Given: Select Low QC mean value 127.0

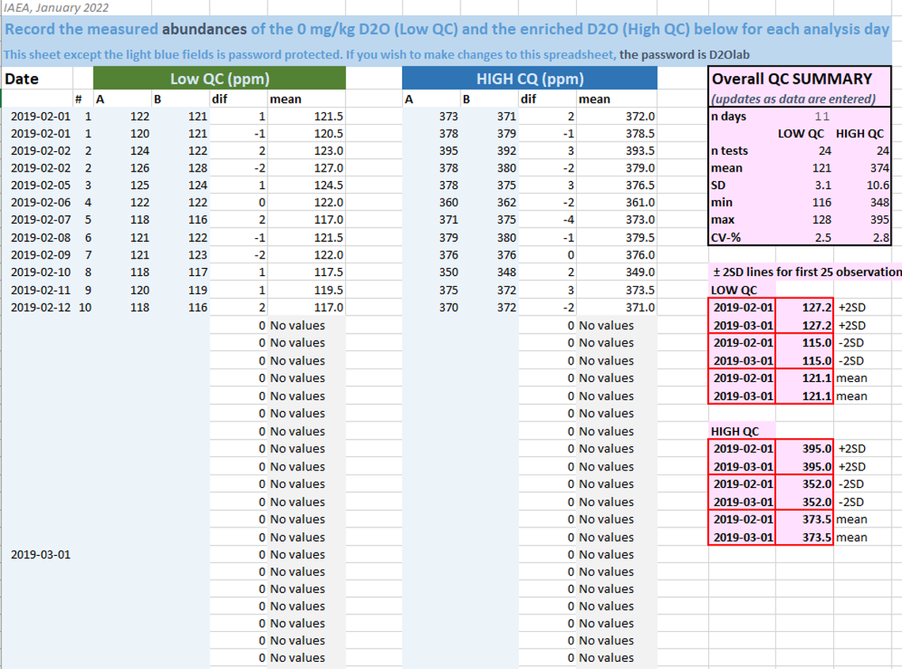Looking at the screenshot, I should [x=328, y=168].
